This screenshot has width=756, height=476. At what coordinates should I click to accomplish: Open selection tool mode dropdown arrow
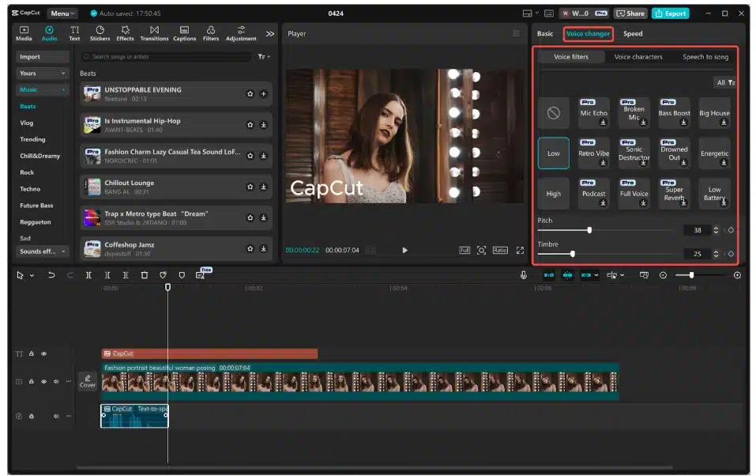click(32, 275)
